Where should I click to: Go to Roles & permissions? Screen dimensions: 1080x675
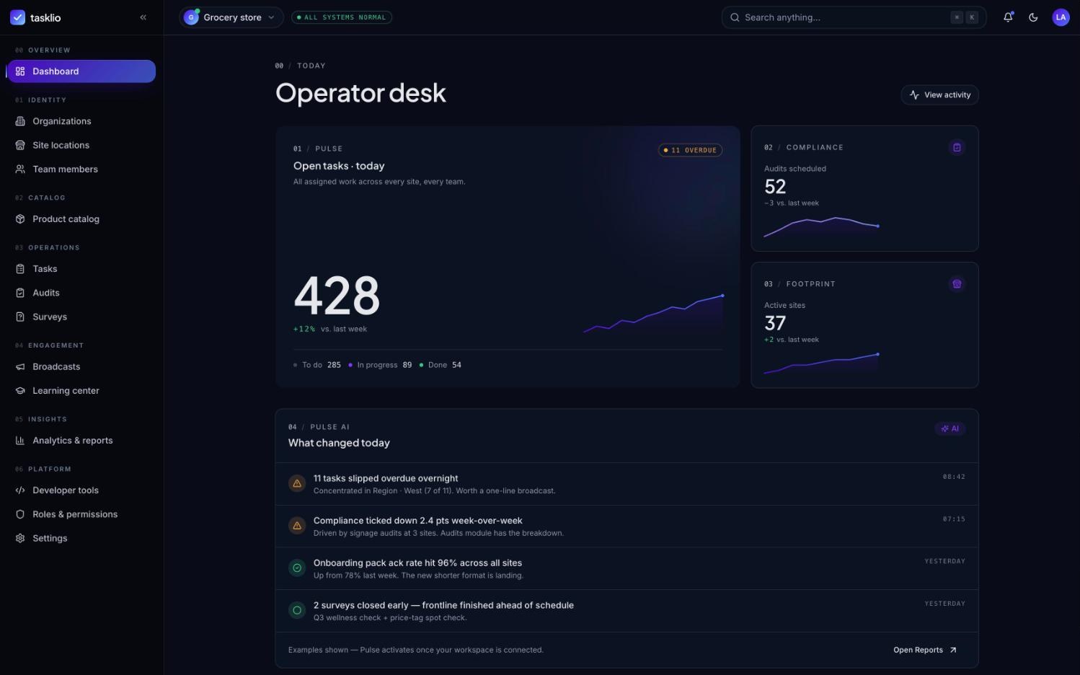click(x=81, y=514)
